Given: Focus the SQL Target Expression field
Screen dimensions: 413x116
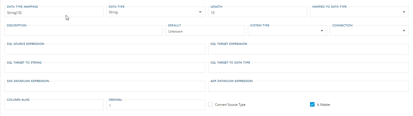Looking at the screenshot, I should 308,50.
